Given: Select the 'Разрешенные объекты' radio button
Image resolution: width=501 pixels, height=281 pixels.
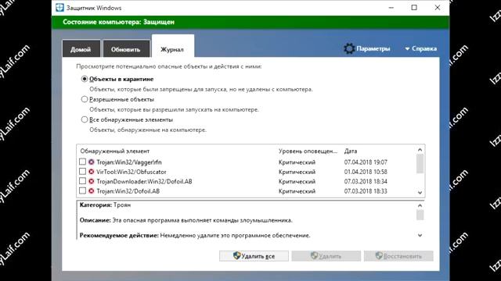Looking at the screenshot, I should click(x=85, y=99).
